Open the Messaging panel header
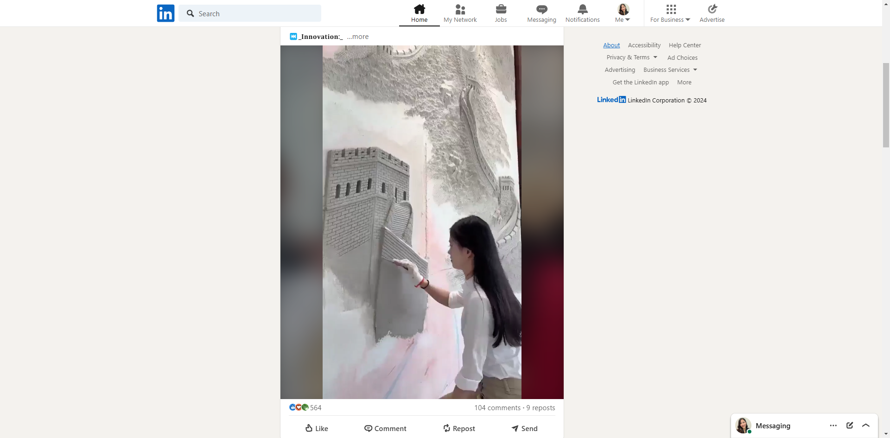Viewport: 890px width, 438px height. point(773,426)
